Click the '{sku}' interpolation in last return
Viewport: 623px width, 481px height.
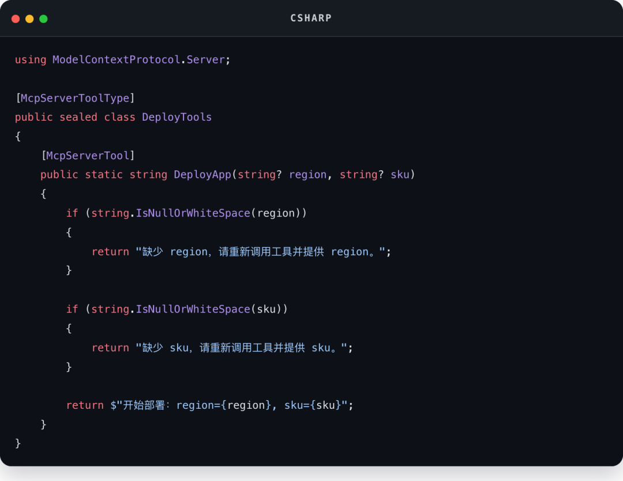coord(325,405)
